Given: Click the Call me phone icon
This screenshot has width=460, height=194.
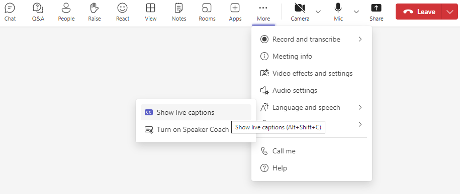Looking at the screenshot, I should (264, 151).
